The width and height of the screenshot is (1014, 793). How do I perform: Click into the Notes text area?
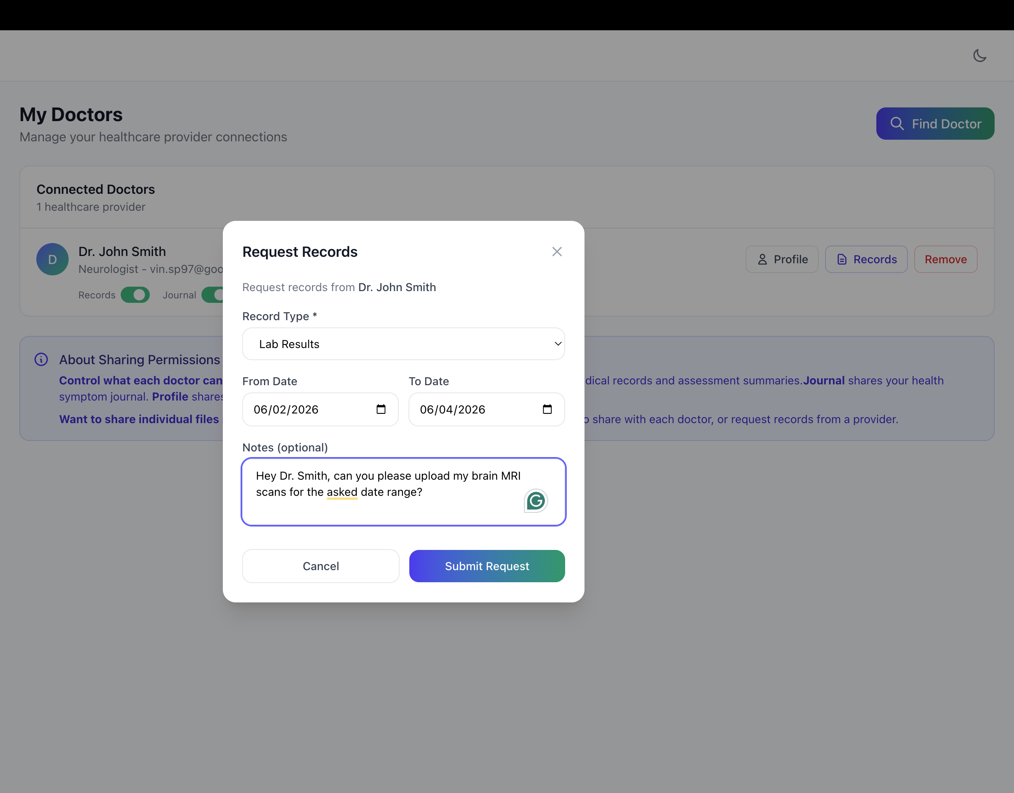404,492
